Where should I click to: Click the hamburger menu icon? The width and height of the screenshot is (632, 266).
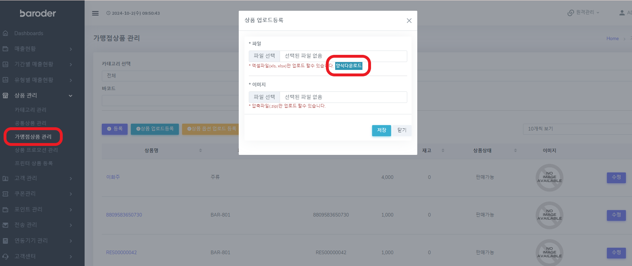click(x=95, y=13)
